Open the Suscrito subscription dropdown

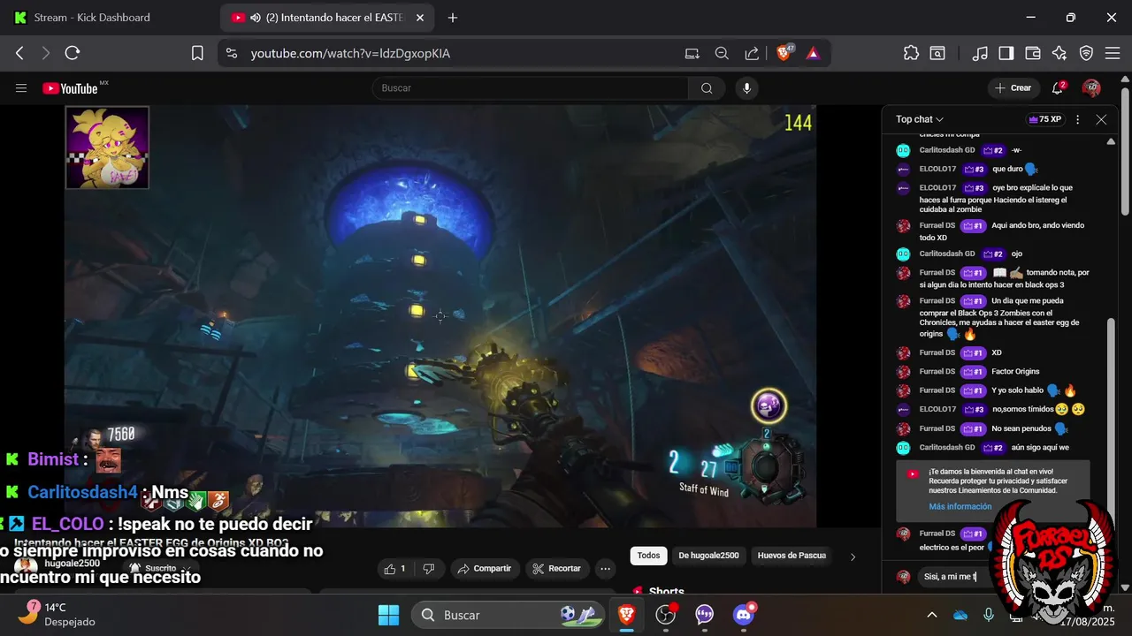tap(160, 568)
